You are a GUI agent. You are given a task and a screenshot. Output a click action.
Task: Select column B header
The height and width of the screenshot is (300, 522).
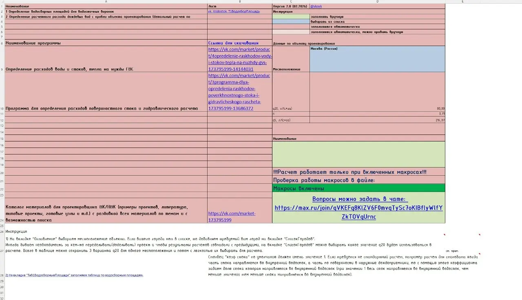tap(240, 2)
